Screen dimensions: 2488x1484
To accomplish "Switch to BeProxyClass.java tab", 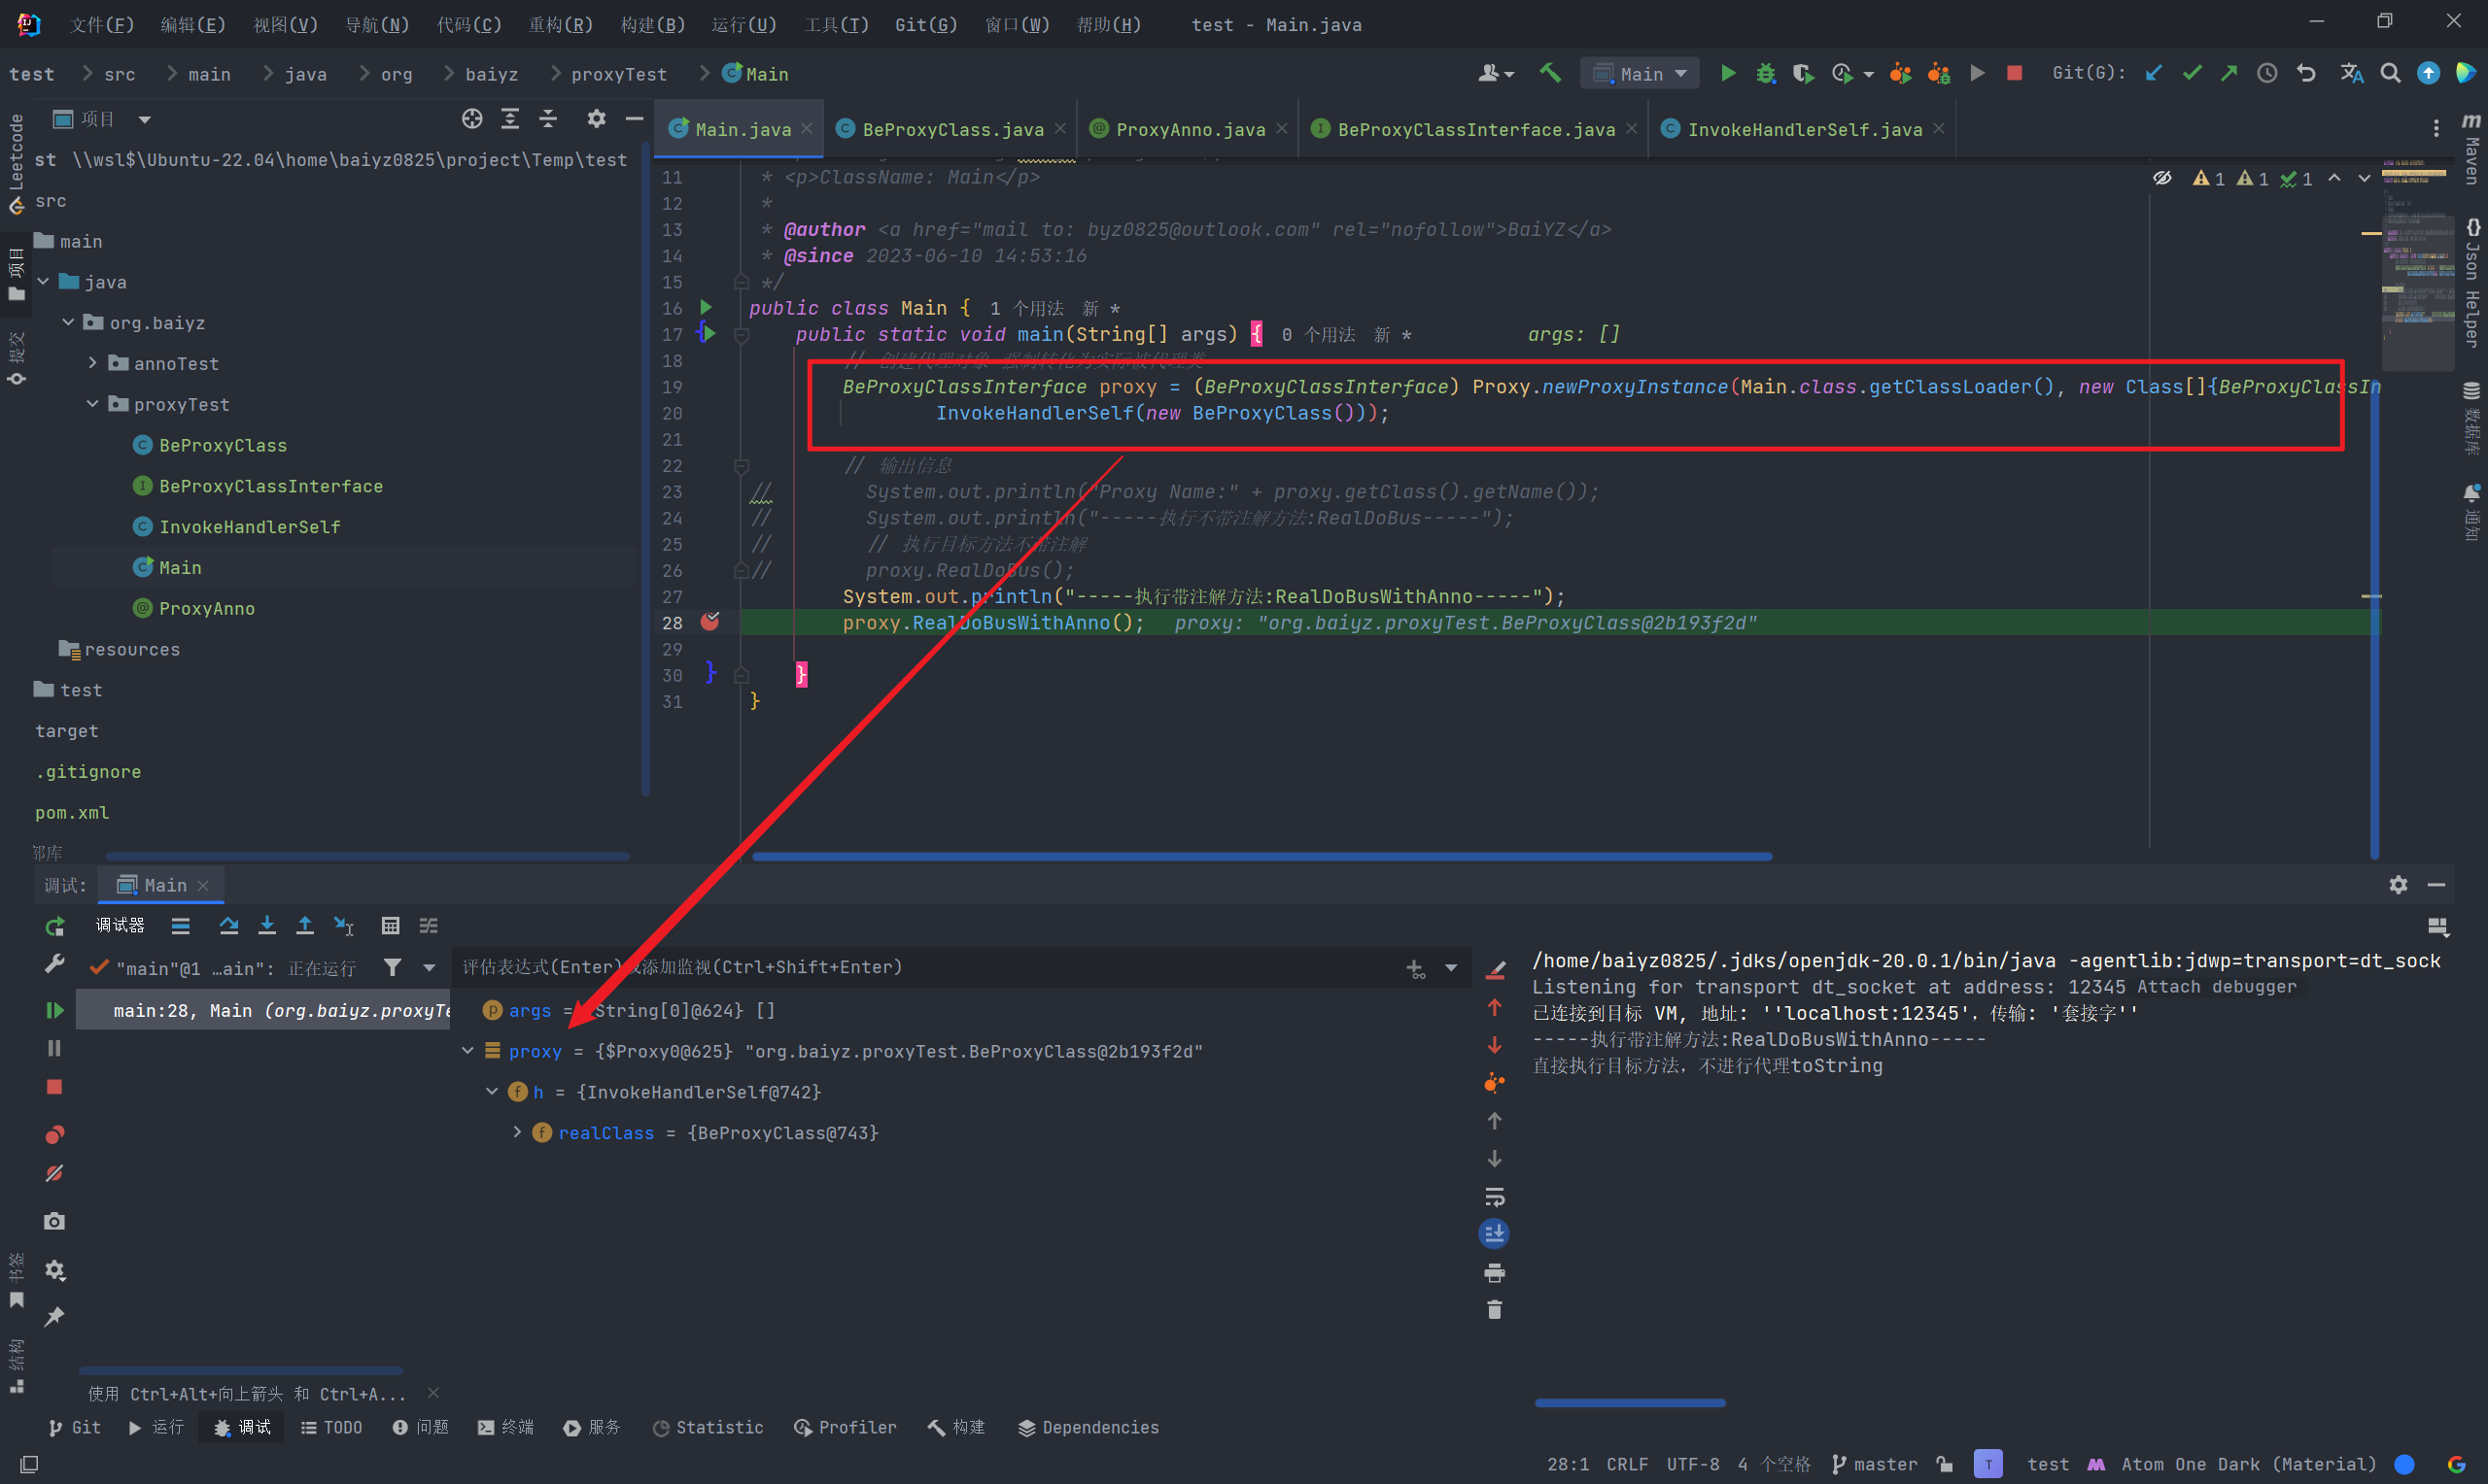I will [952, 129].
